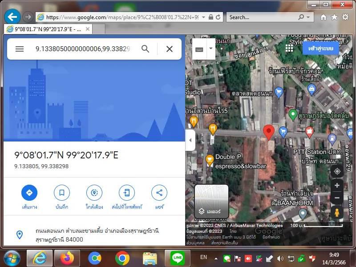The width and height of the screenshot is (356, 267).
Task: Open File Explorer folder in taskbar
Action: 150,259
